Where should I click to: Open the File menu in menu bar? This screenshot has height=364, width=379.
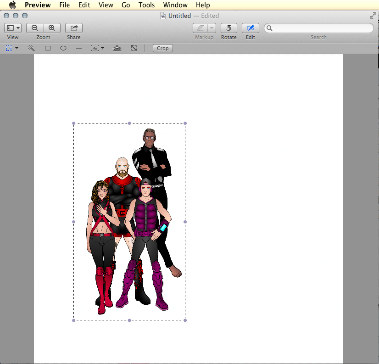[x=64, y=5]
